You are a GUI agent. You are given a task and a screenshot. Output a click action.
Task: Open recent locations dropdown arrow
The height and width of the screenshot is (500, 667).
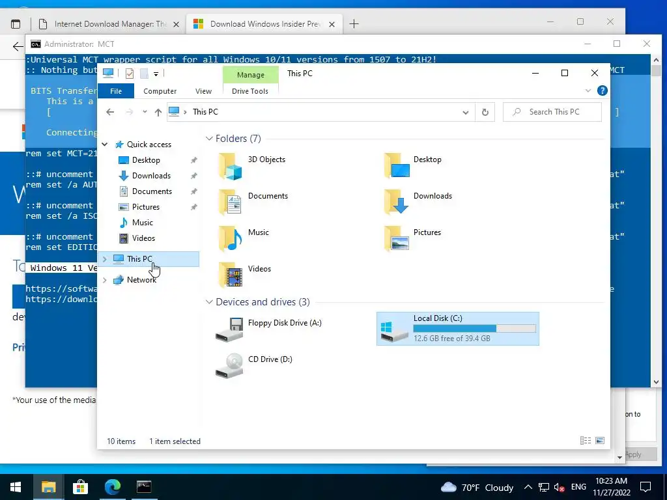[145, 112]
